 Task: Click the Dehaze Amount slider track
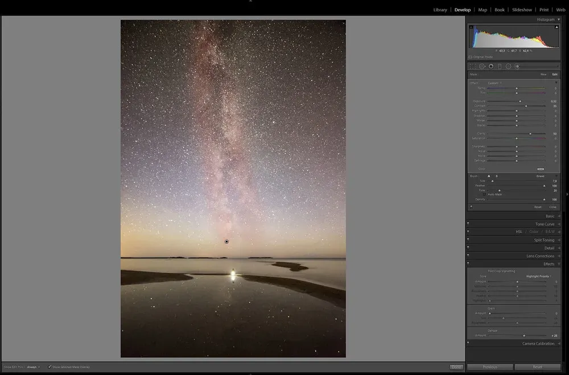(x=517, y=335)
